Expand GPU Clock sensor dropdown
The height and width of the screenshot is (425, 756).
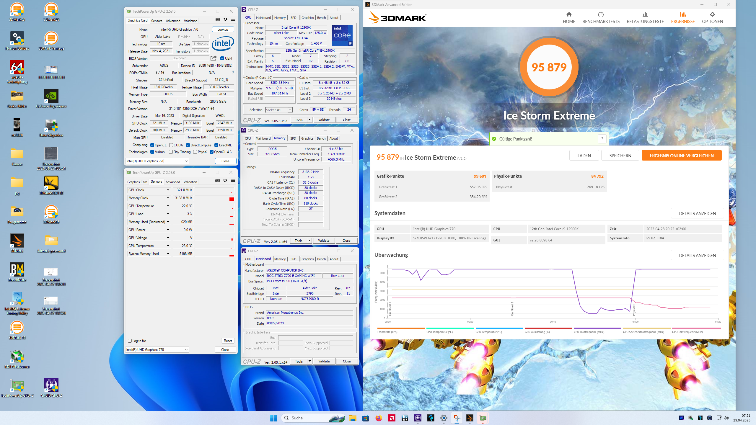click(168, 190)
